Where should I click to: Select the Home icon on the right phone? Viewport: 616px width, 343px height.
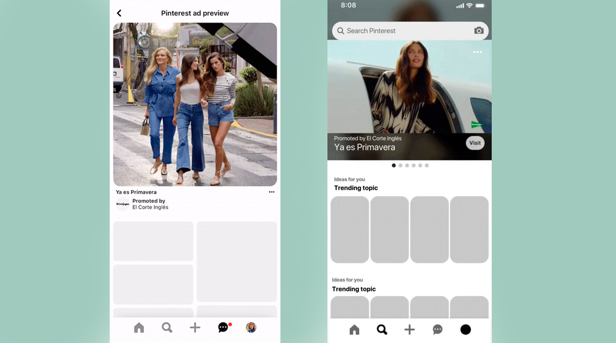pyautogui.click(x=354, y=329)
